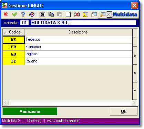Viewport: 144px width, 129px height.
Task: Open help via blue question mark
Action: (23, 14)
